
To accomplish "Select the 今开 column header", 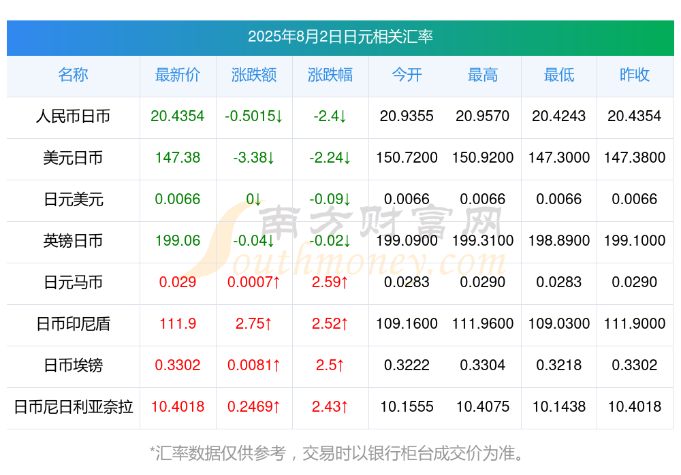I will (x=407, y=75).
